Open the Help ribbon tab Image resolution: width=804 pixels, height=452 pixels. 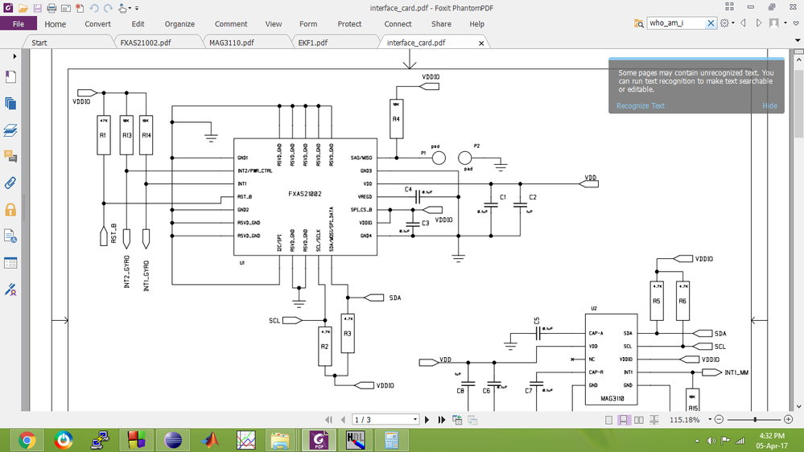476,24
